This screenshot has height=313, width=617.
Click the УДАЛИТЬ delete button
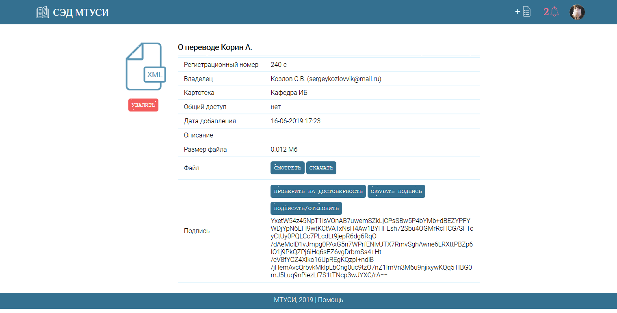coord(143,105)
